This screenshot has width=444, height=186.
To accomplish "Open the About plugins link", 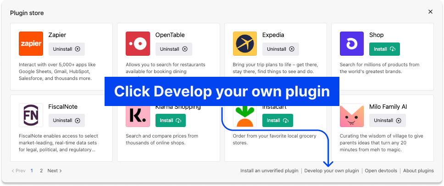I will click(418, 171).
